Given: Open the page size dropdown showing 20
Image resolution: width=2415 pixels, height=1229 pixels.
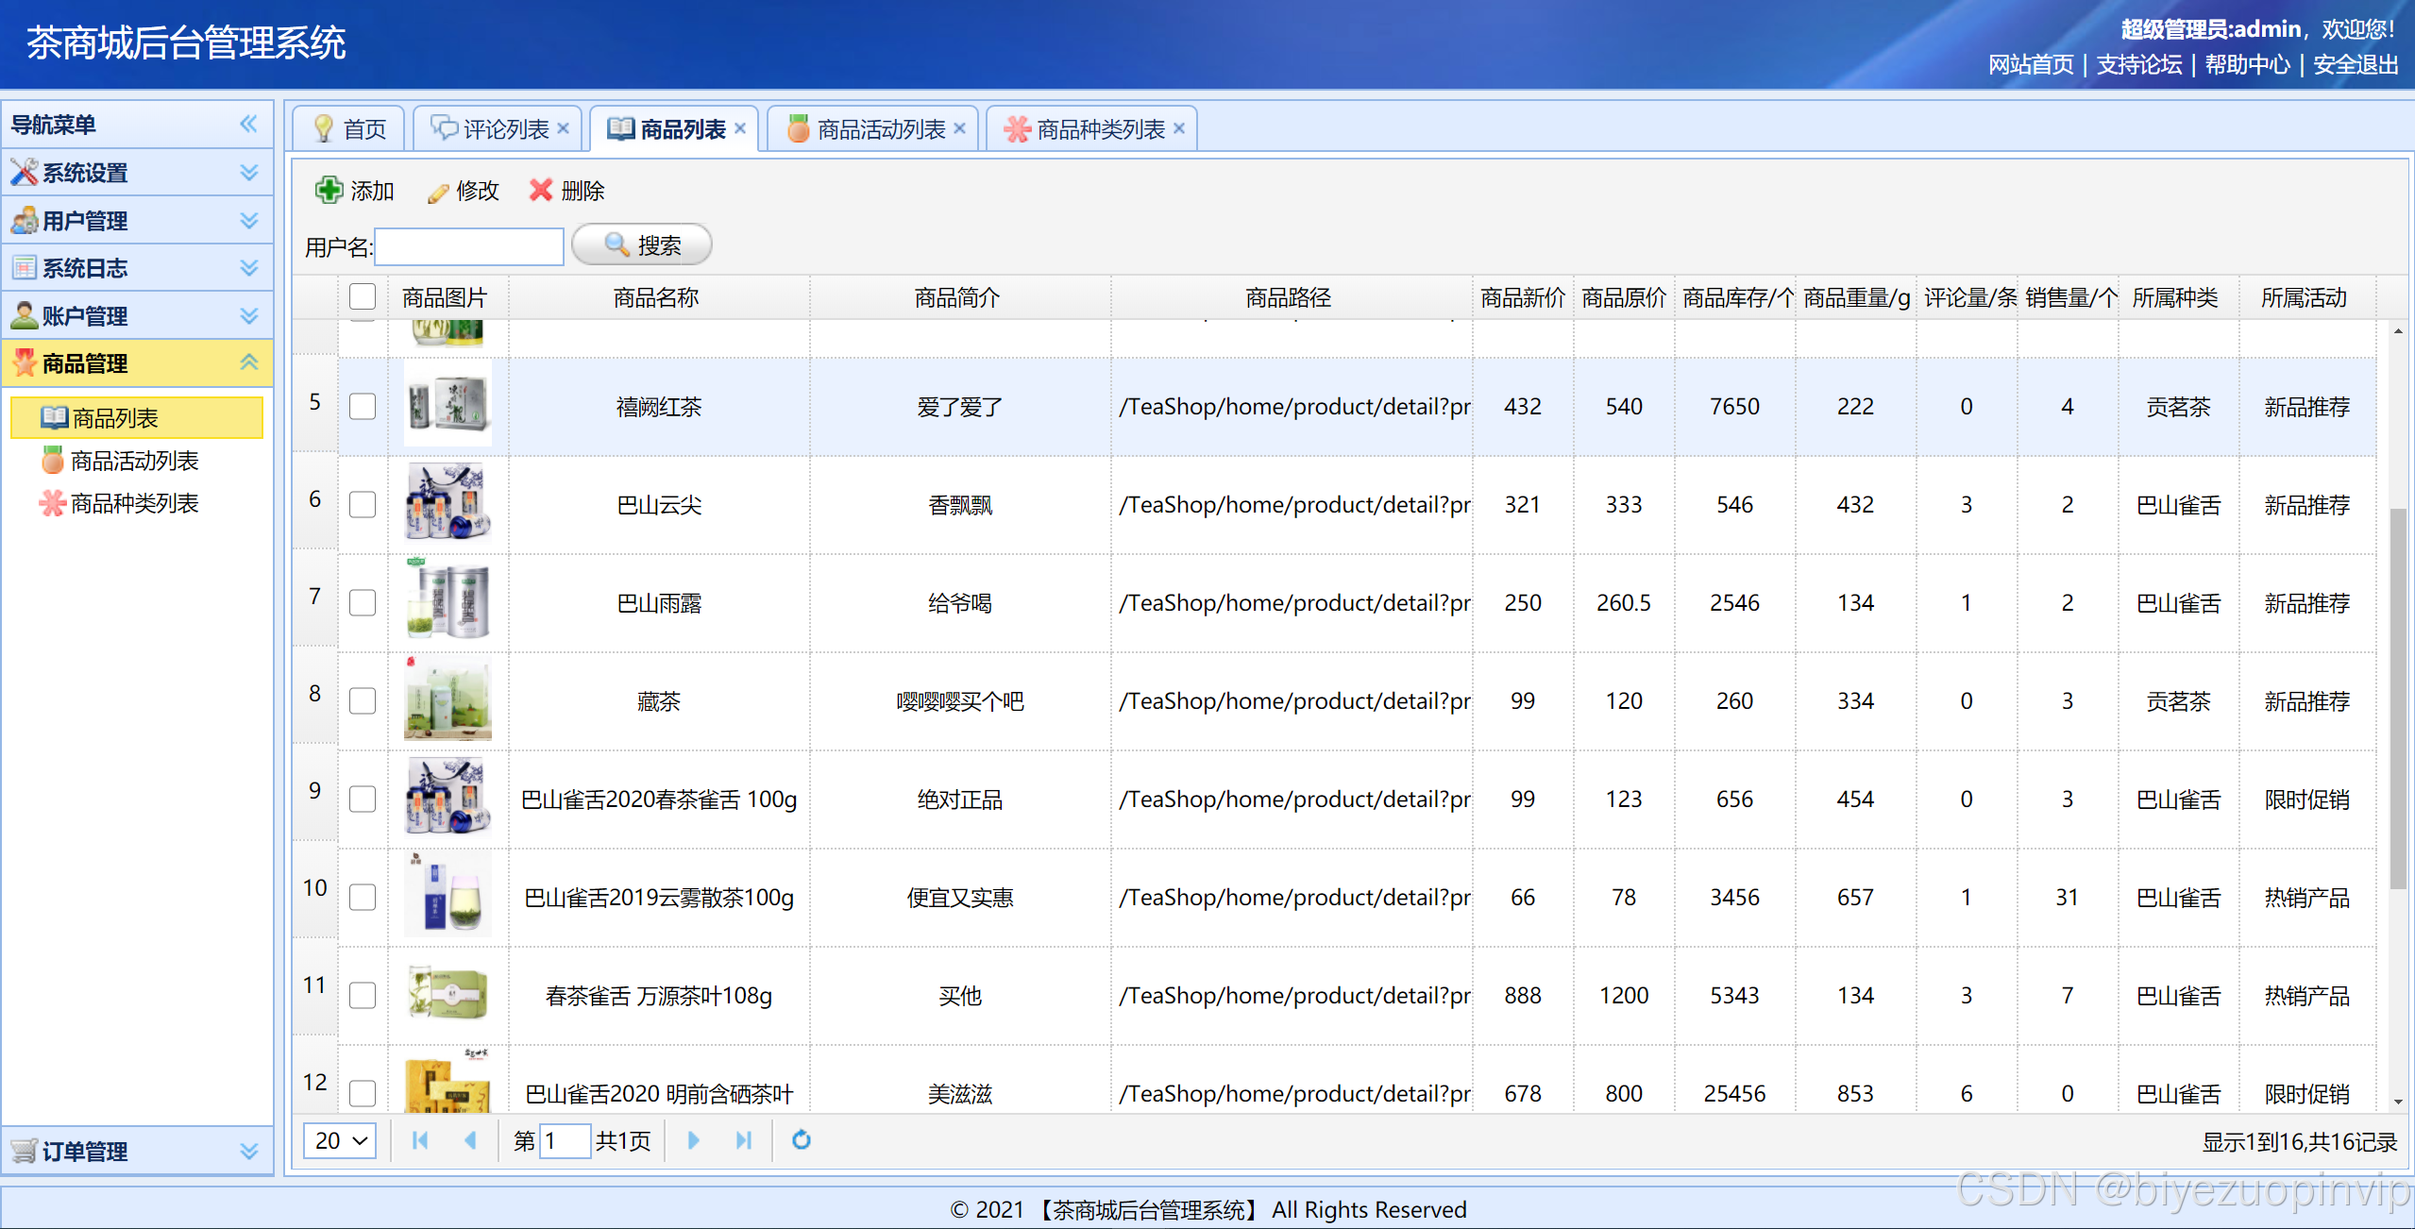Looking at the screenshot, I should (x=339, y=1140).
